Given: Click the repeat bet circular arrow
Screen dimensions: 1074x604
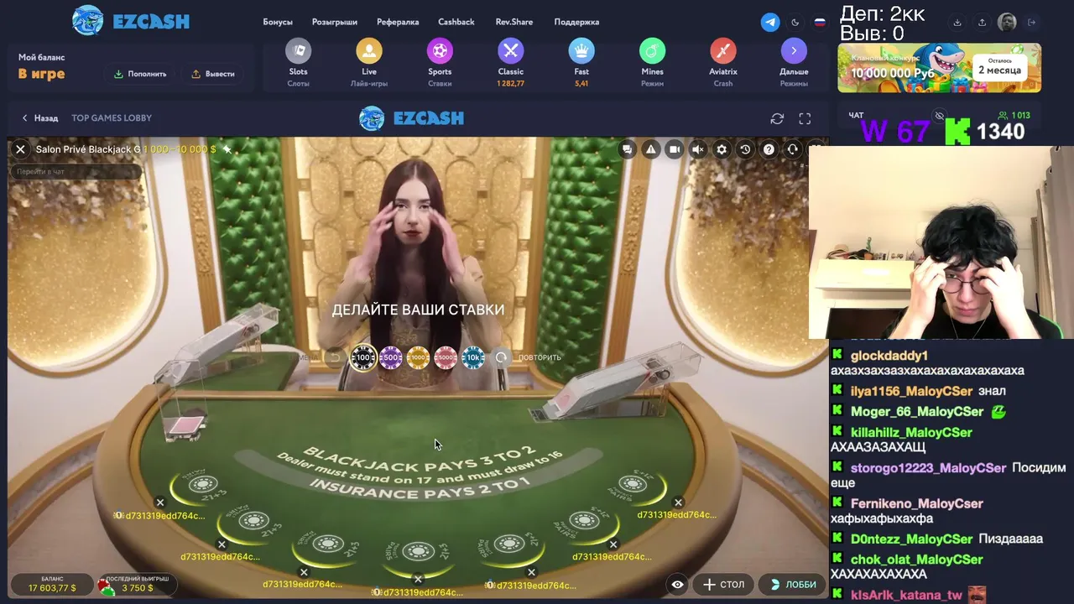Looking at the screenshot, I should pos(501,357).
